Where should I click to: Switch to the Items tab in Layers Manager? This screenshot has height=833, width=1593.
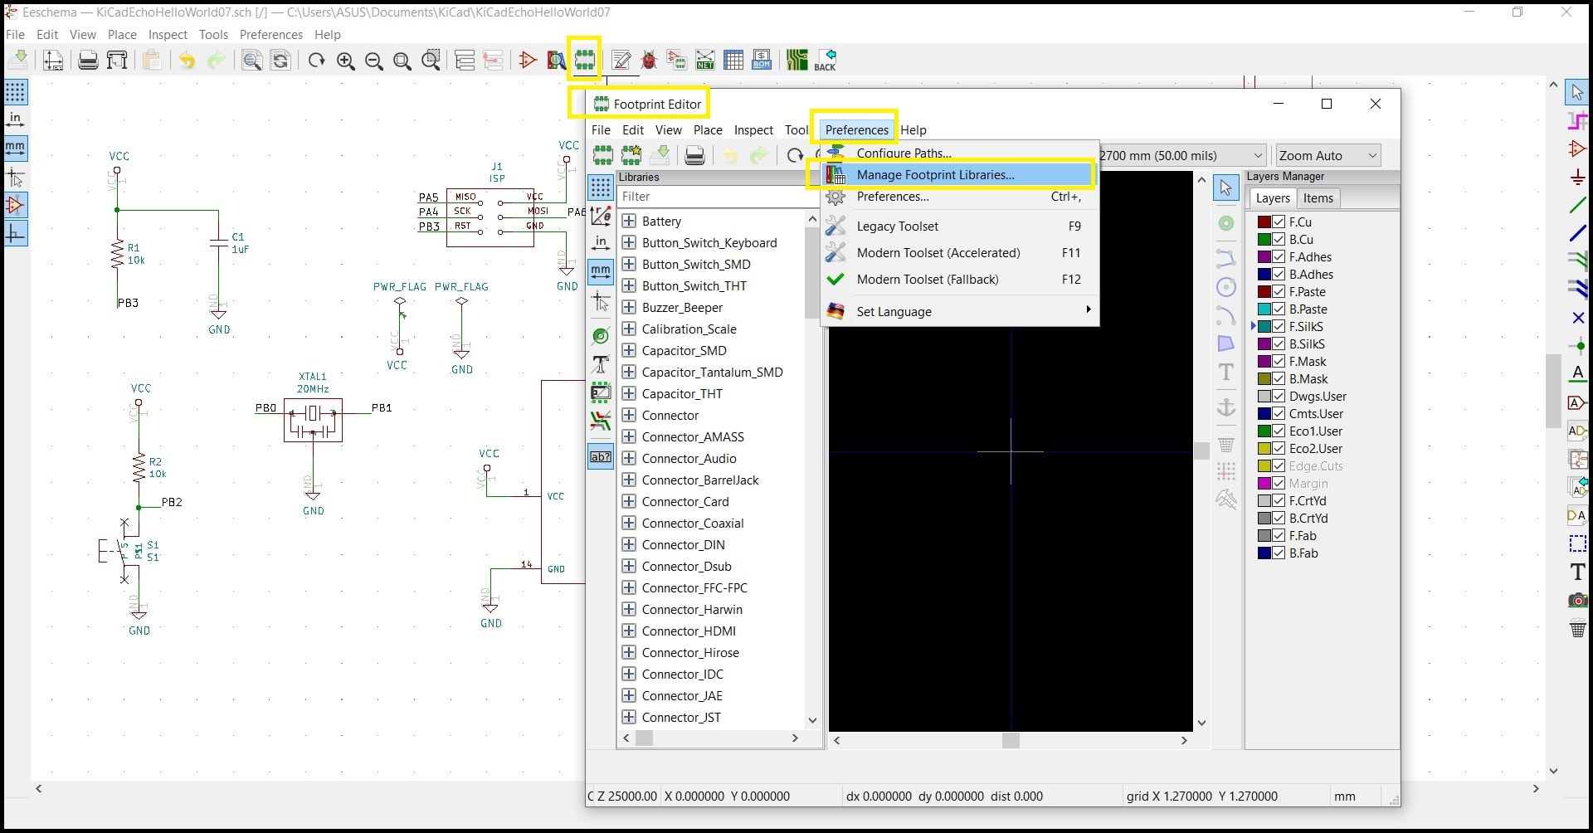[1318, 198]
